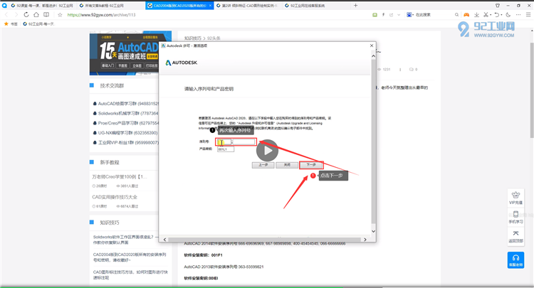The height and width of the screenshot is (288, 534).
Task: Toggle night mode moon icon
Action: tap(508, 15)
